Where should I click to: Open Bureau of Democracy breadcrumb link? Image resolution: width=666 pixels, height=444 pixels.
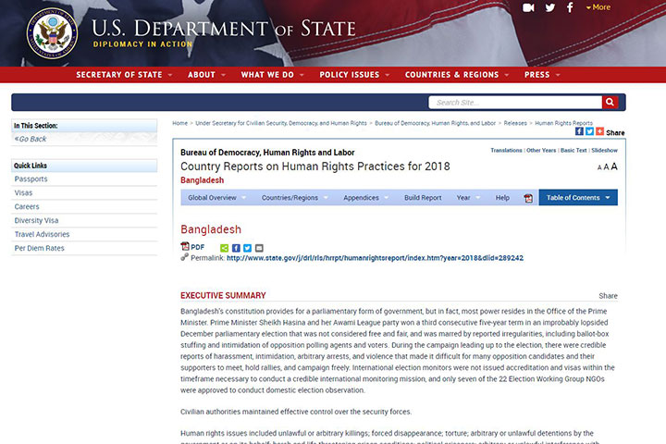point(435,123)
